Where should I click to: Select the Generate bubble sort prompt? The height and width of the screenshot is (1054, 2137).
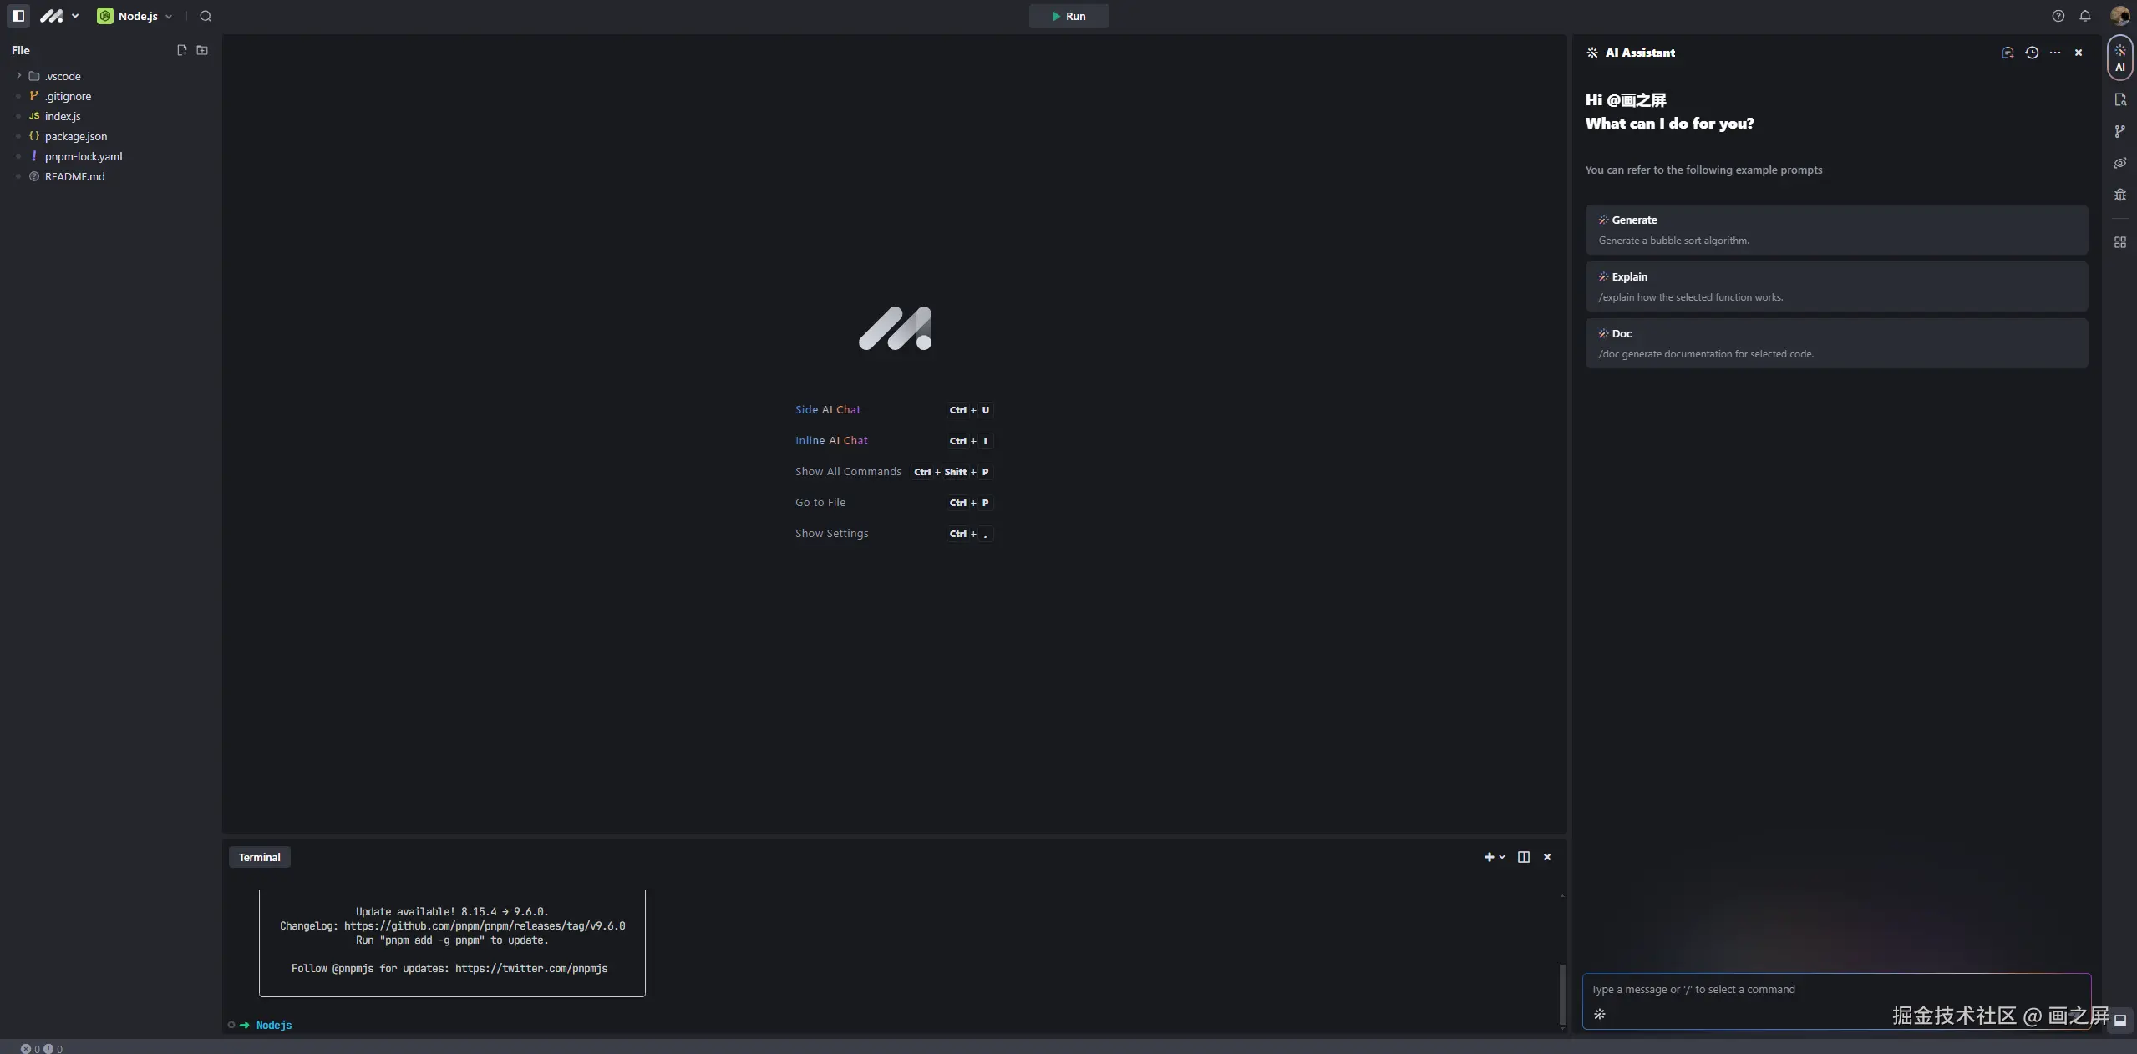(1835, 230)
